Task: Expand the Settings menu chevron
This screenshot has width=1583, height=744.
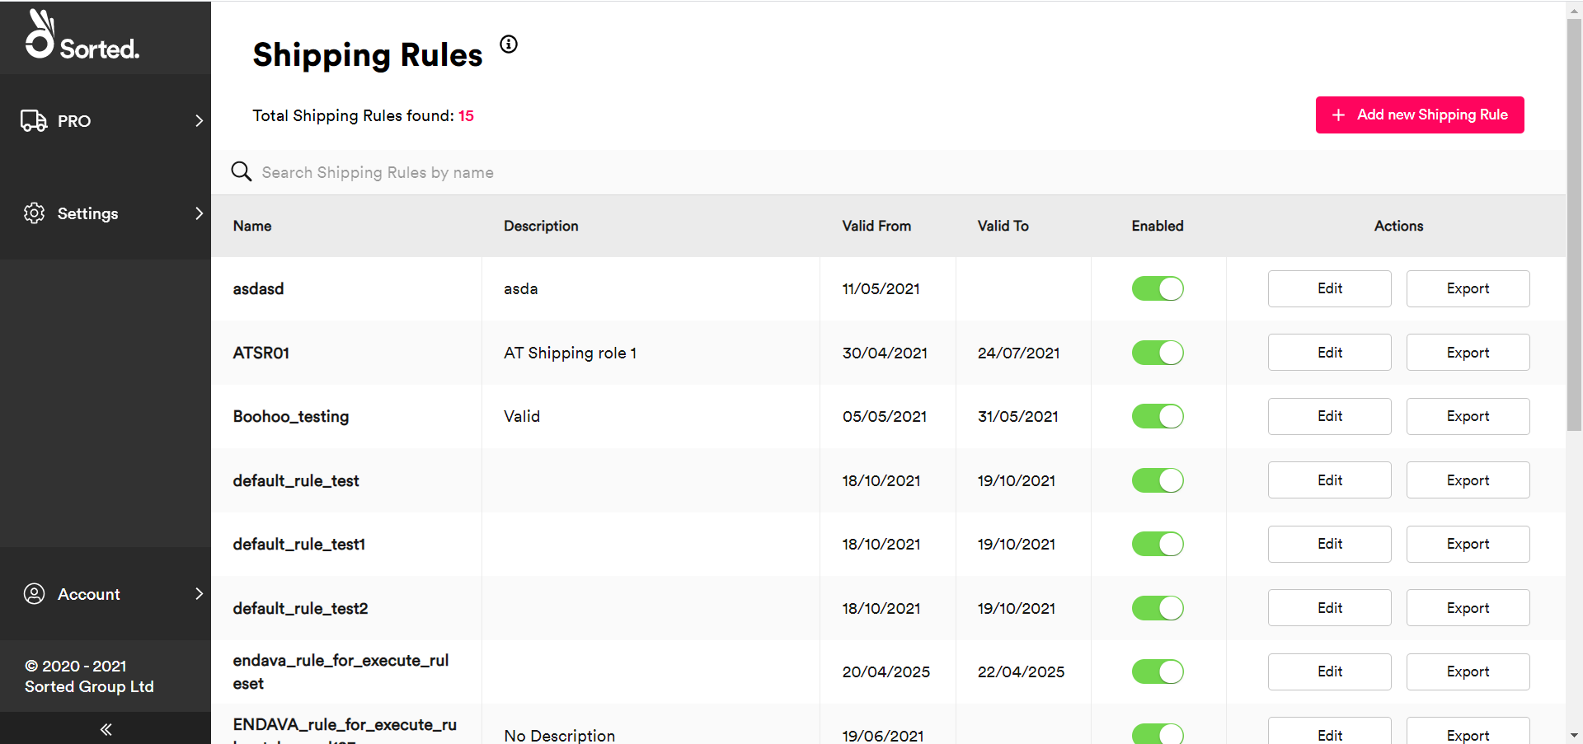Action: click(x=199, y=213)
